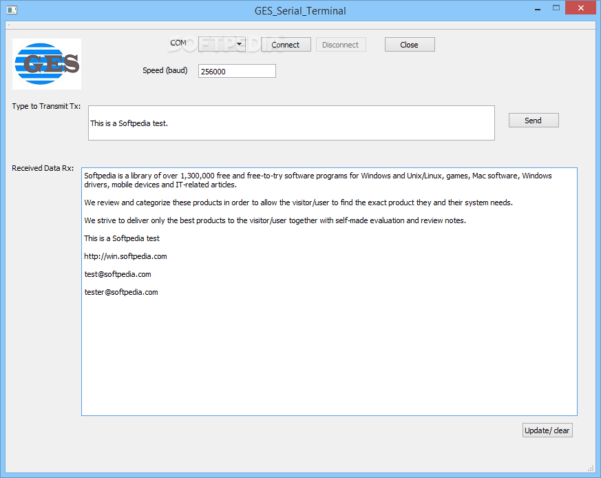The width and height of the screenshot is (601, 478).
Task: Click the 'Type to Transmit Tx:' label
Action: [46, 106]
